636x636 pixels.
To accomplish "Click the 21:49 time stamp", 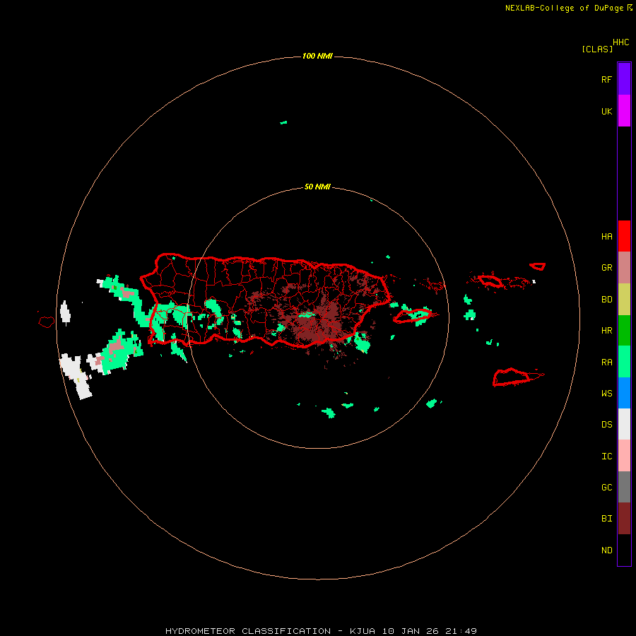I will [461, 631].
